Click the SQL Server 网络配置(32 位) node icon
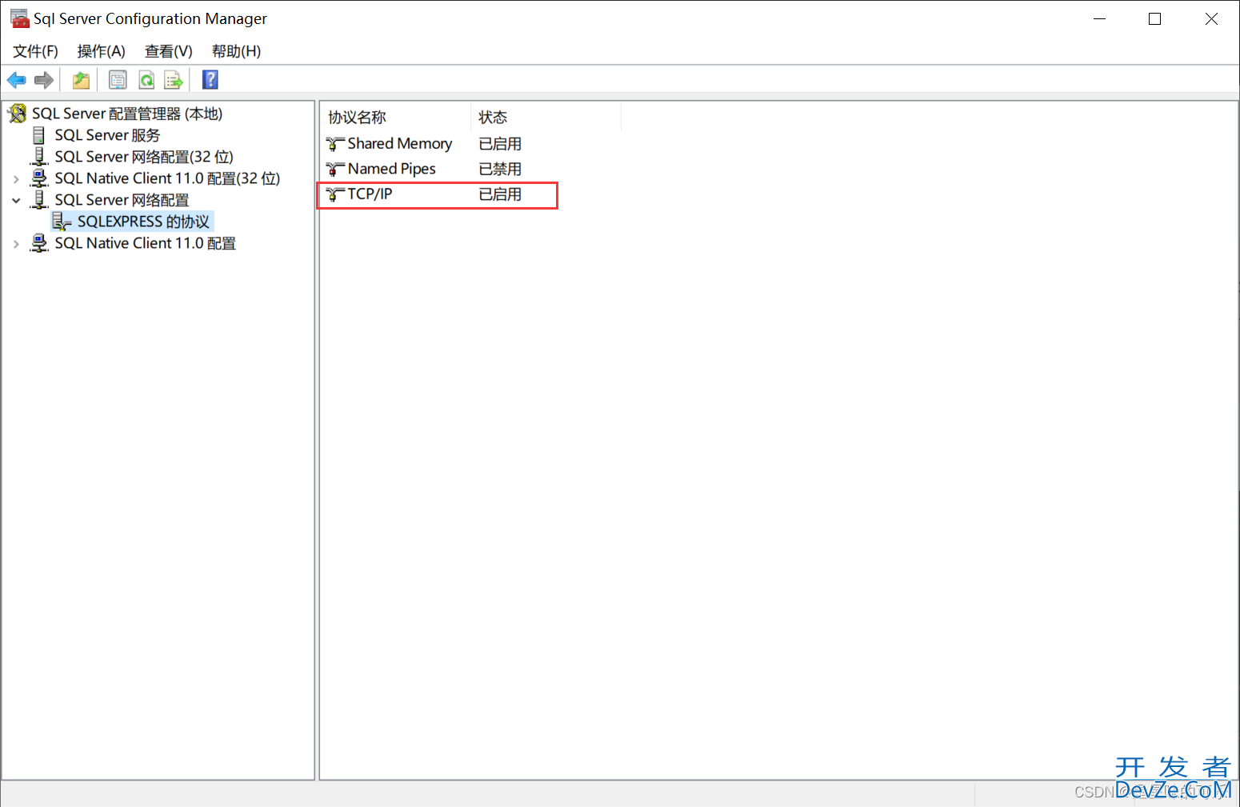This screenshot has width=1240, height=807. click(39, 157)
